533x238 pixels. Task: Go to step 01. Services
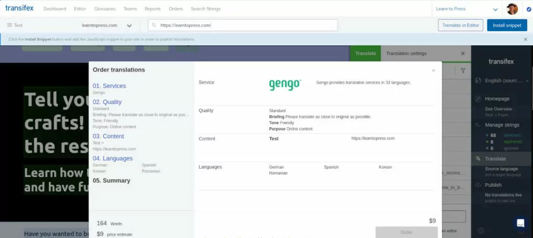109,86
